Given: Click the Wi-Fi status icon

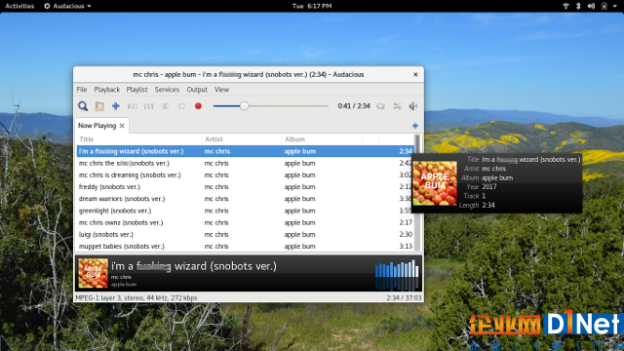Looking at the screenshot, I should point(565,6).
